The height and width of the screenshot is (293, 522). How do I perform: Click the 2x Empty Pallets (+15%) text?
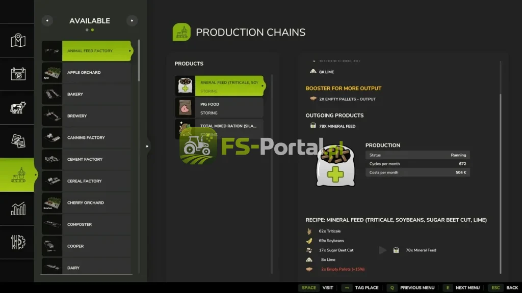point(343,269)
